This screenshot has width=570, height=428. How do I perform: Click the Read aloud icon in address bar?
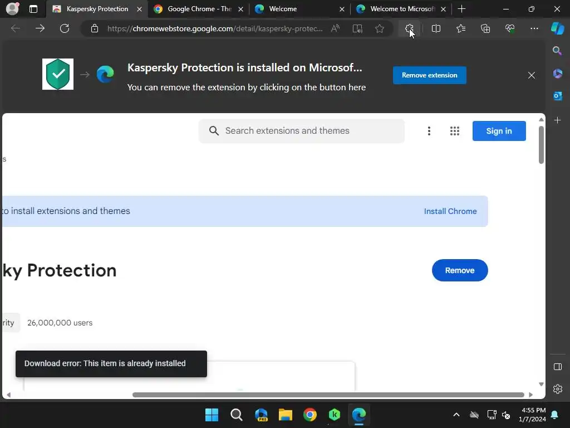tap(335, 28)
